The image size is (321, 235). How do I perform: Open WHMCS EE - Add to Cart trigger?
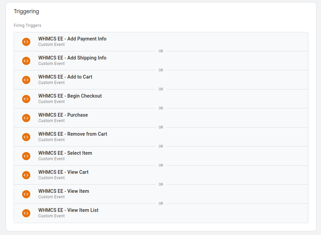click(65, 77)
